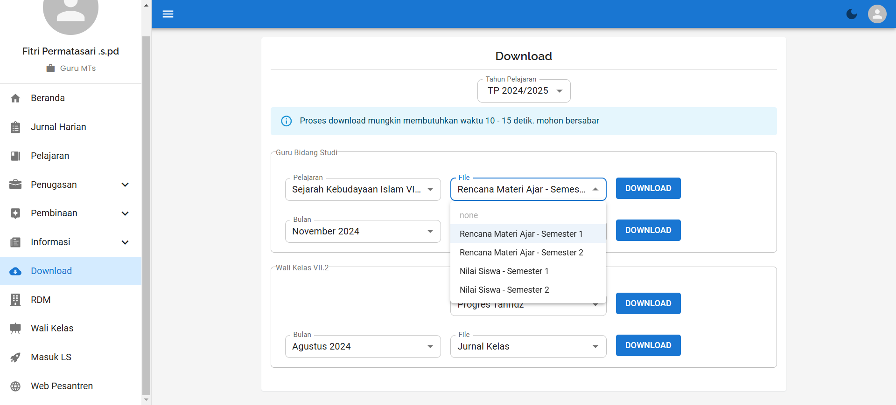Screen dimensions: 896x405
Task: Open the Masuk LS menu item
Action: [70, 357]
